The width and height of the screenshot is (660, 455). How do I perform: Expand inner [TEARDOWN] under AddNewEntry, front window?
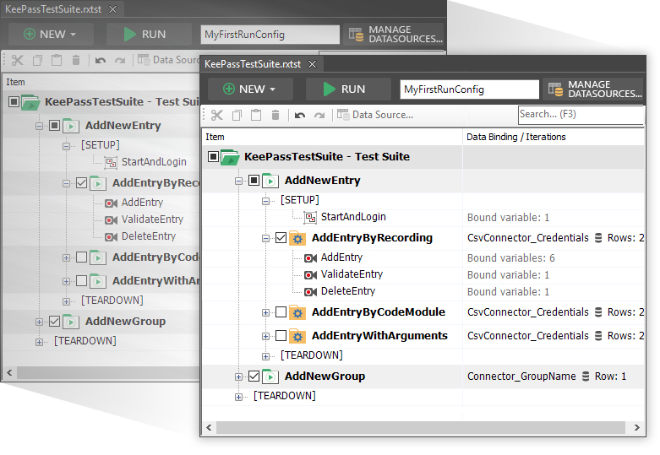265,356
